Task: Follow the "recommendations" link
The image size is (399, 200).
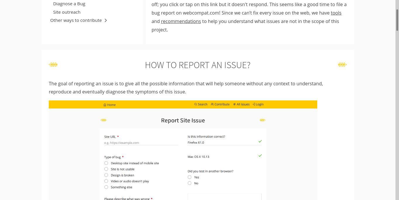Action: 181,21
